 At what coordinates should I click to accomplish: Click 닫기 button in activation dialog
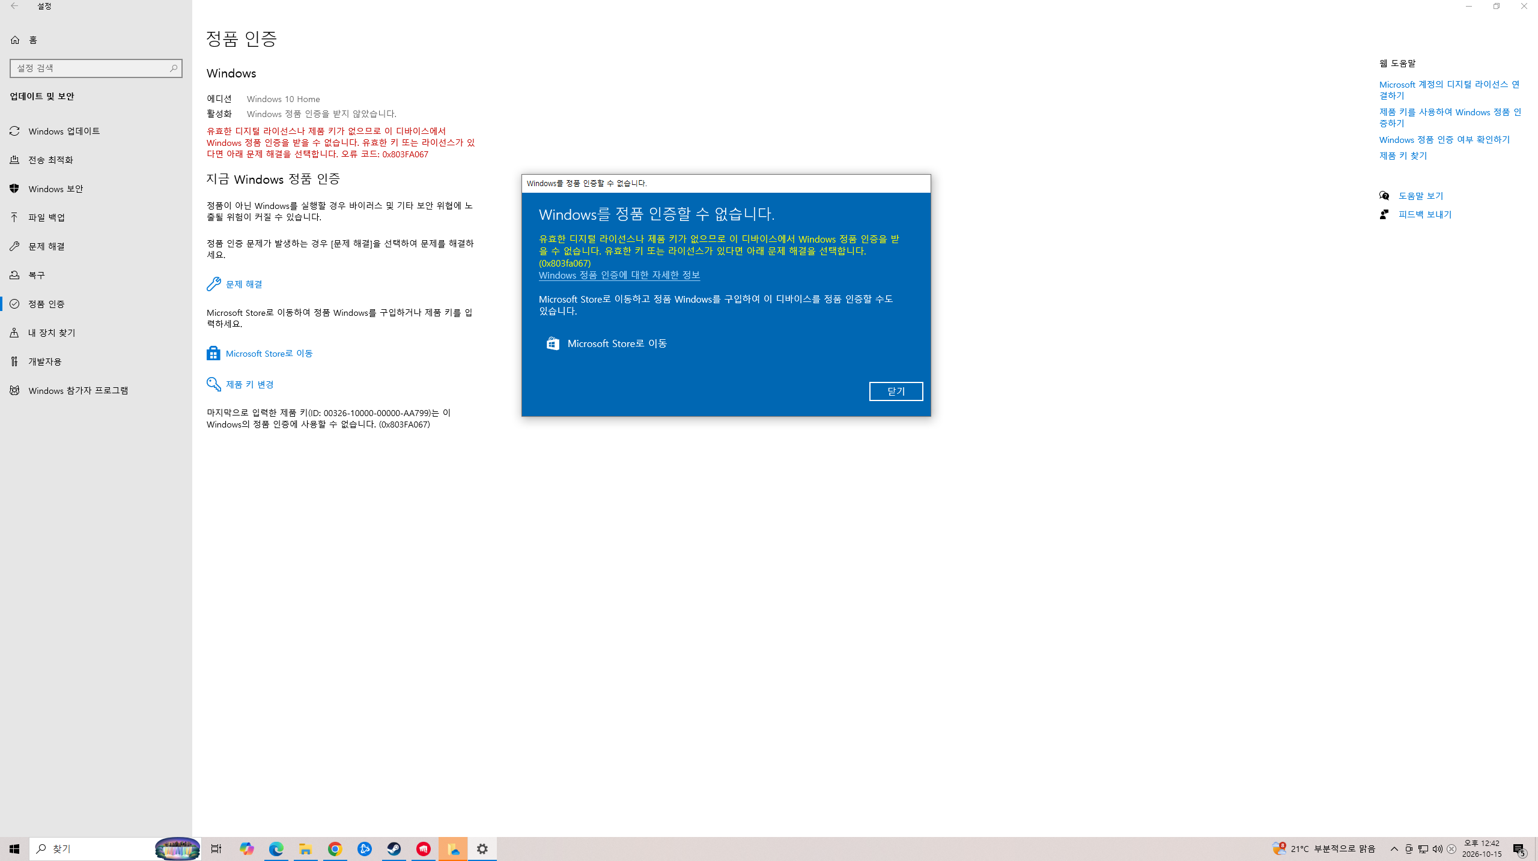click(896, 391)
